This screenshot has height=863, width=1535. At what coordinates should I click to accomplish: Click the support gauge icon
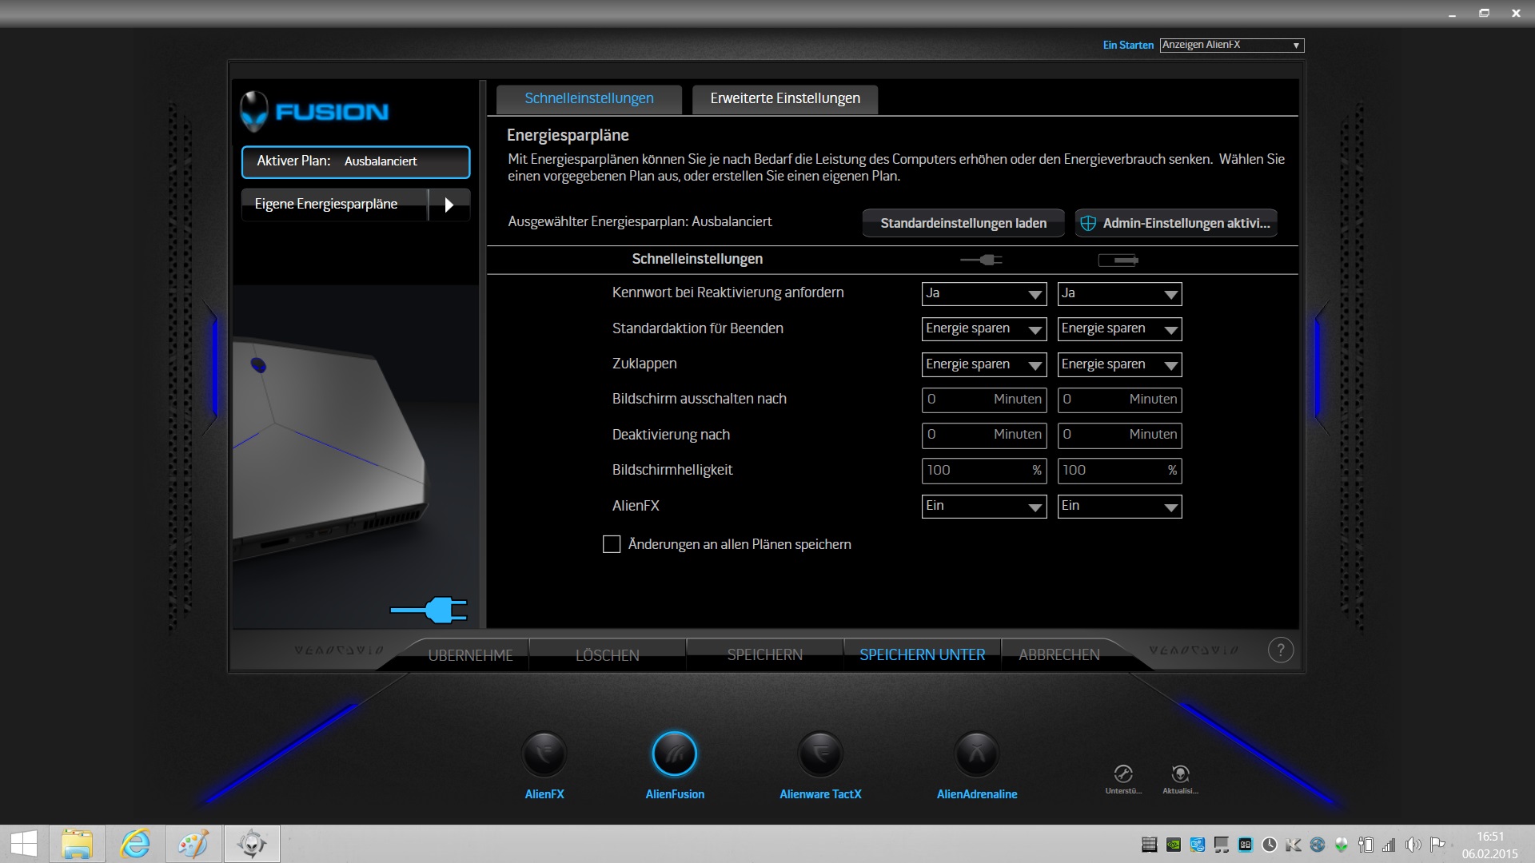coord(1122,774)
